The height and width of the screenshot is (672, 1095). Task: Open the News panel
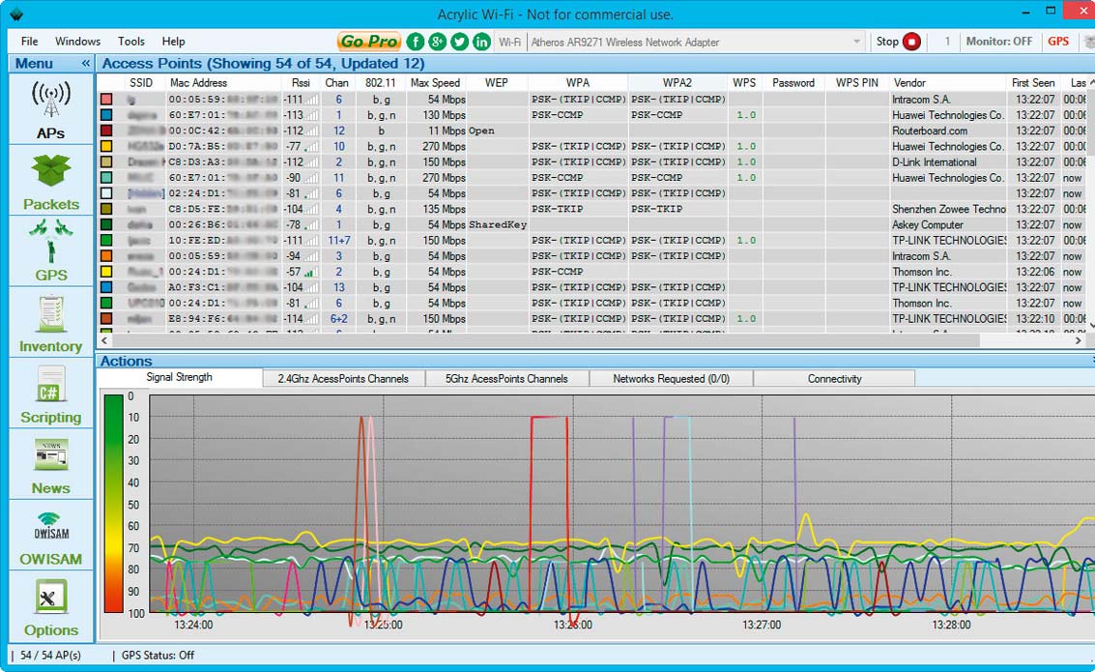click(51, 464)
